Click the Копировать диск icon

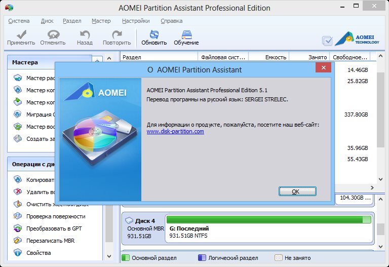pos(18,179)
